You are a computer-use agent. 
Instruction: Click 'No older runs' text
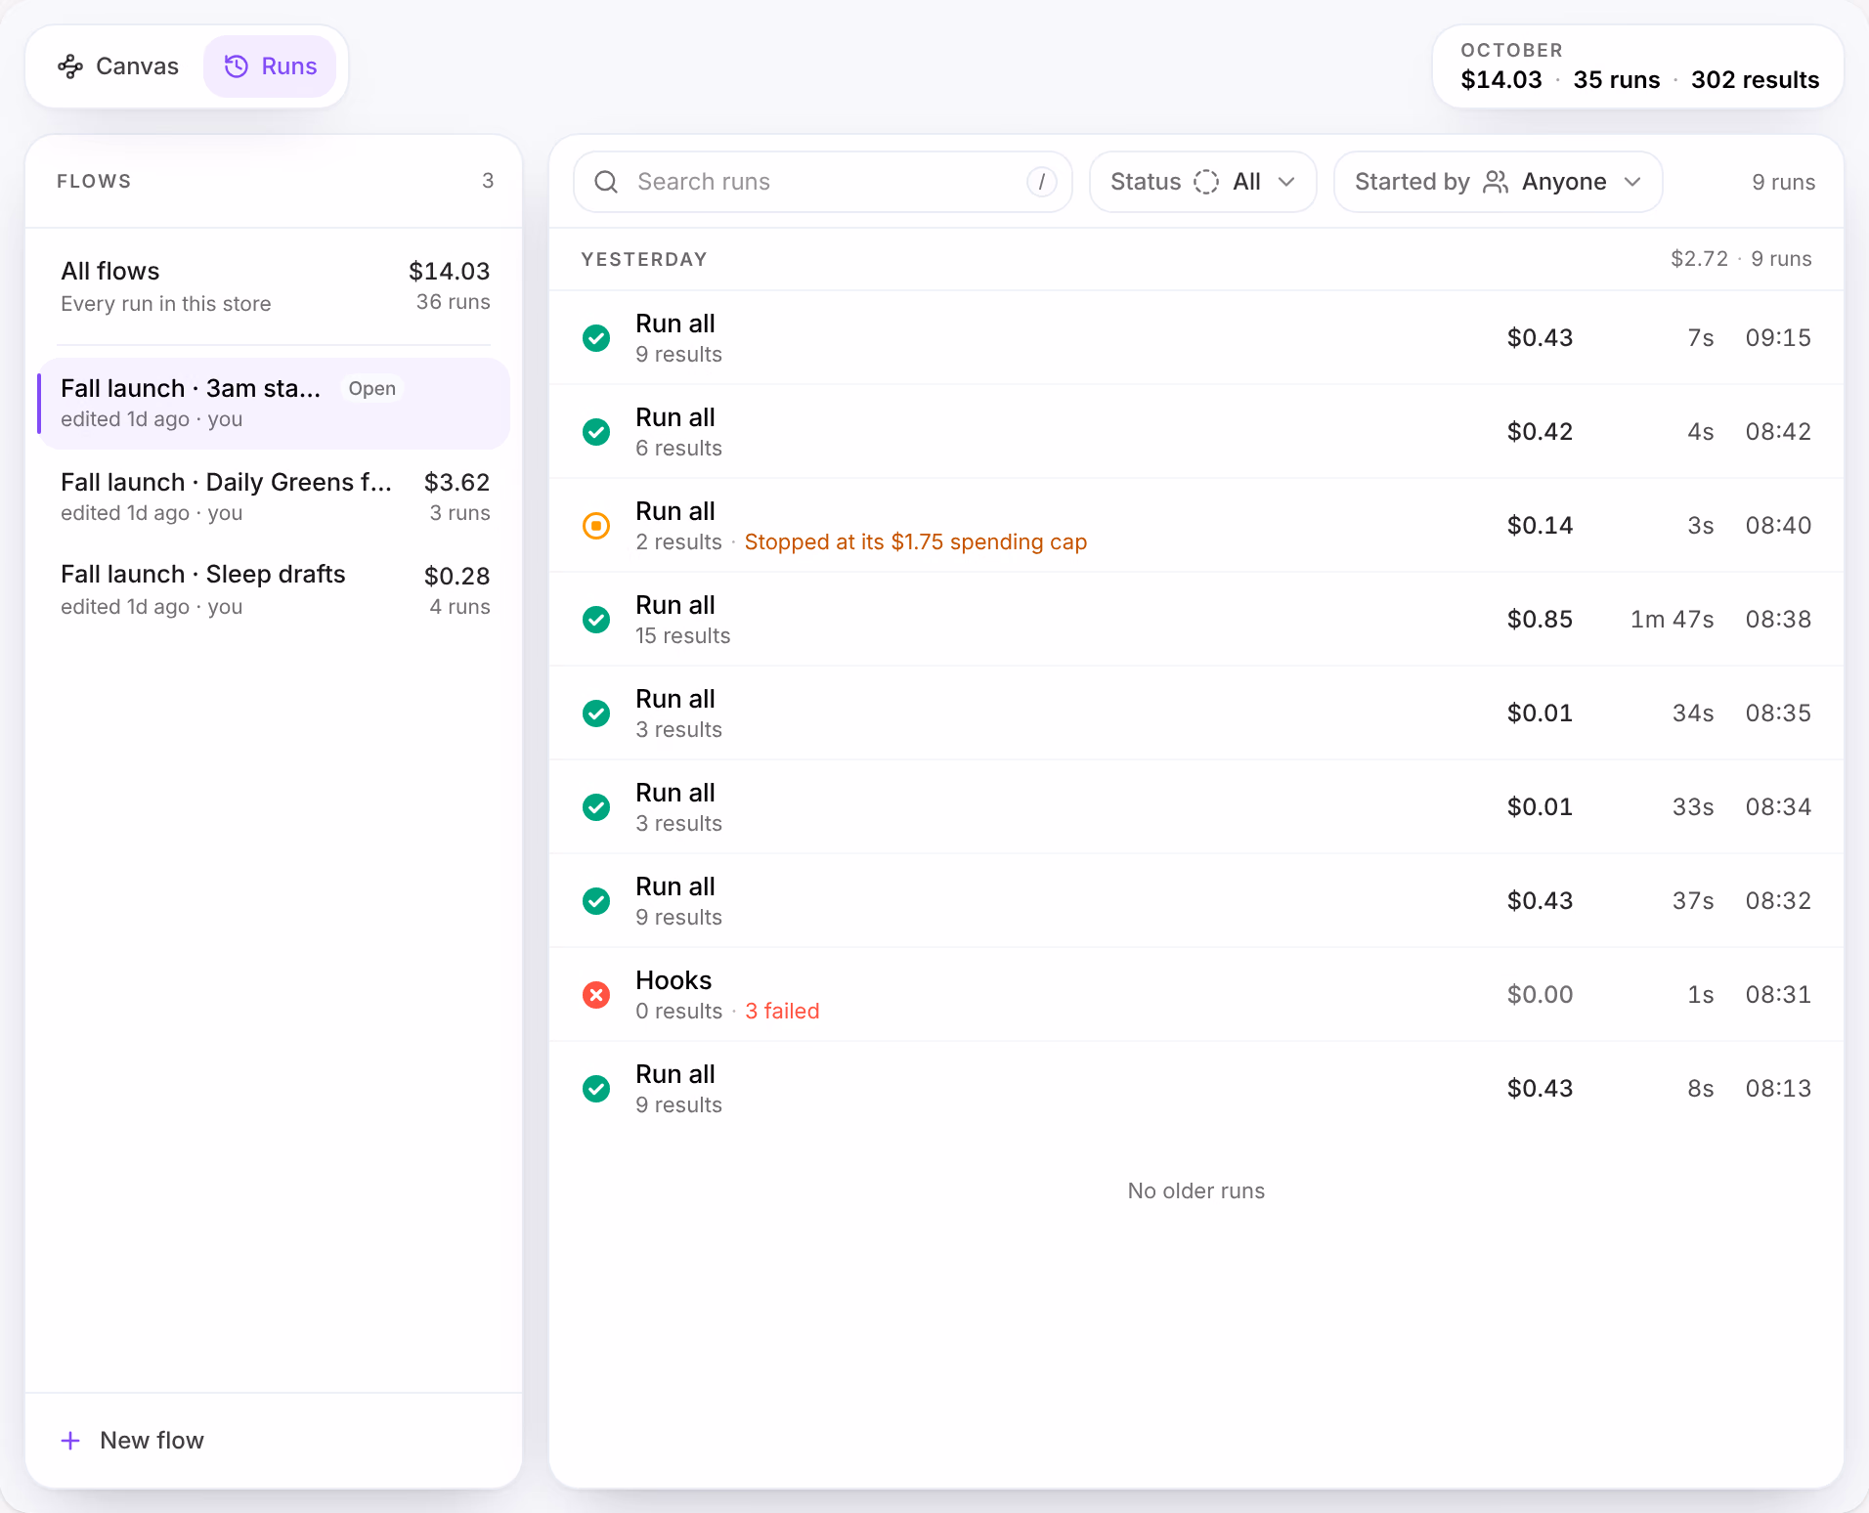click(1196, 1191)
